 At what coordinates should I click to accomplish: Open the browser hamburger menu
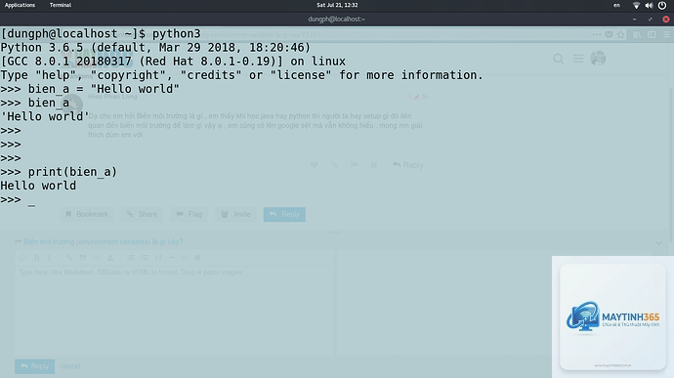[x=667, y=34]
